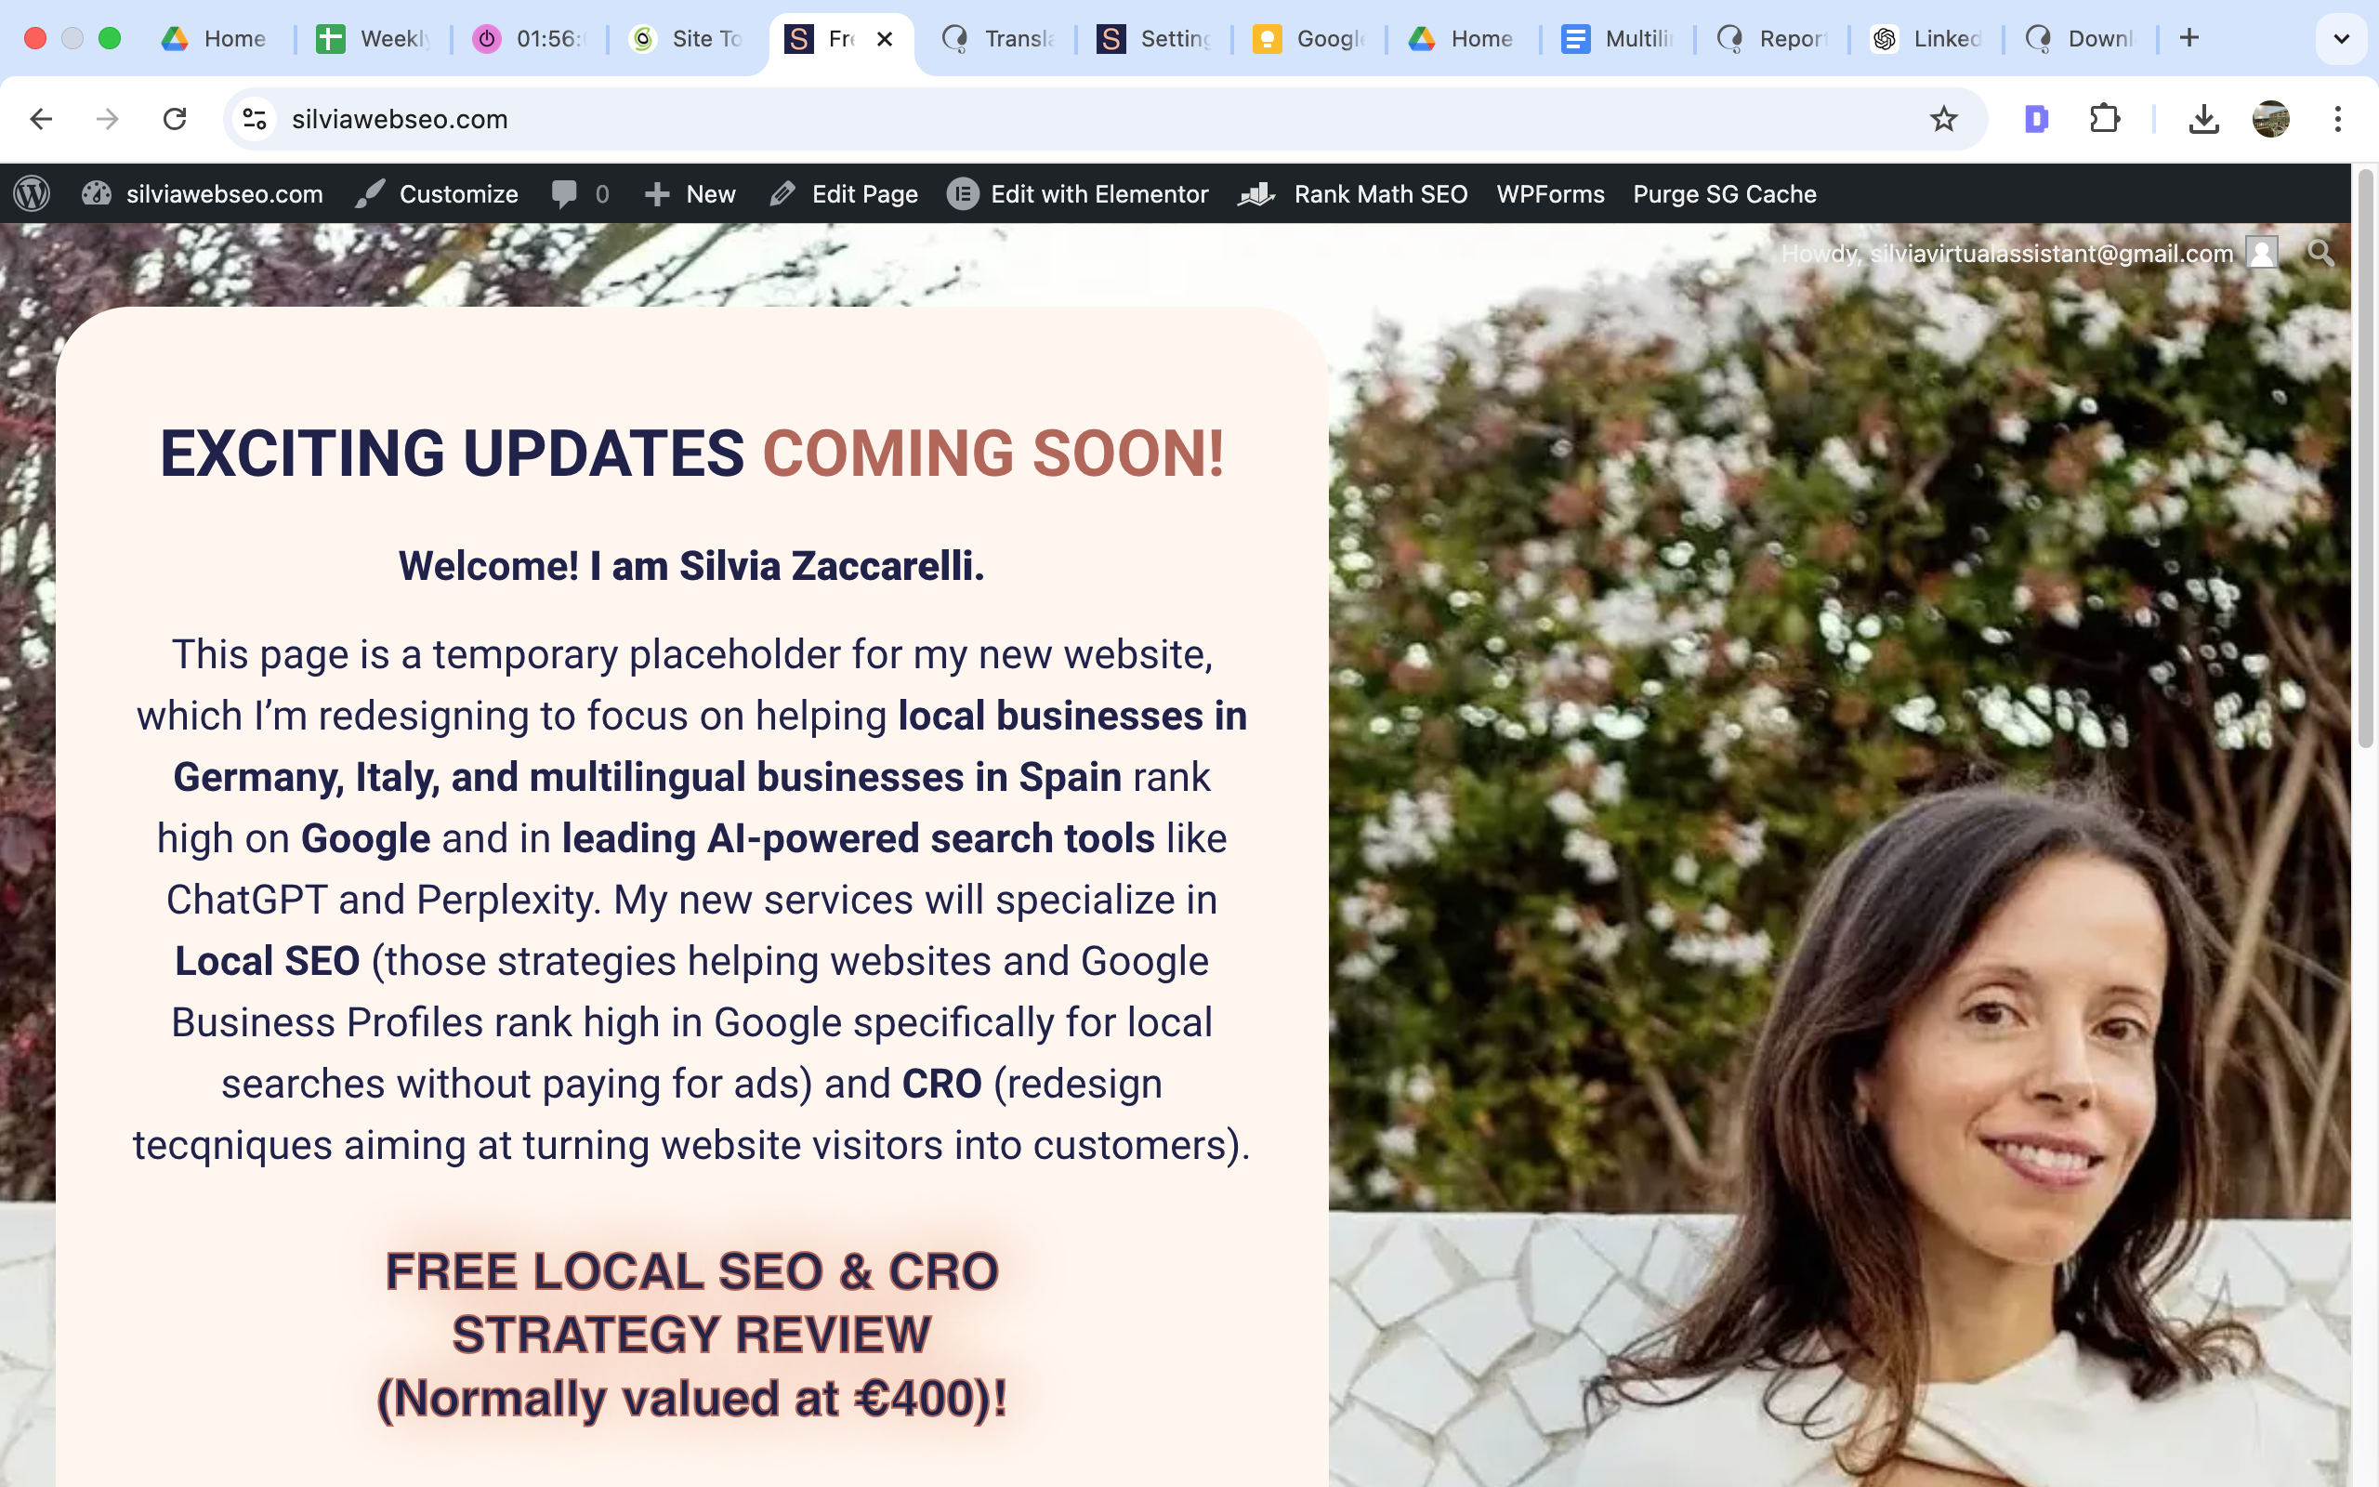Open the WordPress logo menu
This screenshot has width=2379, height=1487.
pos(33,193)
